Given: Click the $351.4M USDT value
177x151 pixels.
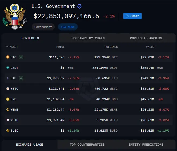Looking at the screenshot, I should [147, 68].
